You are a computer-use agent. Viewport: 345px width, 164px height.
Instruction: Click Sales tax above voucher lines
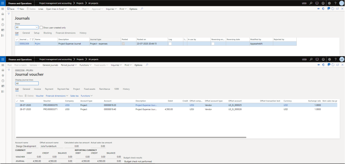[75, 96]
